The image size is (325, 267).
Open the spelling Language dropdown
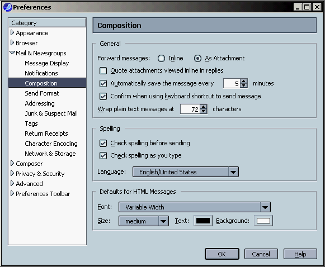186,172
